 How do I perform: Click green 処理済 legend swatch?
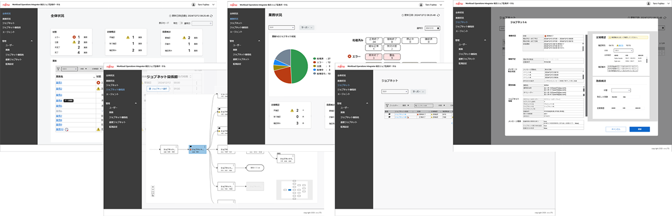point(314,59)
